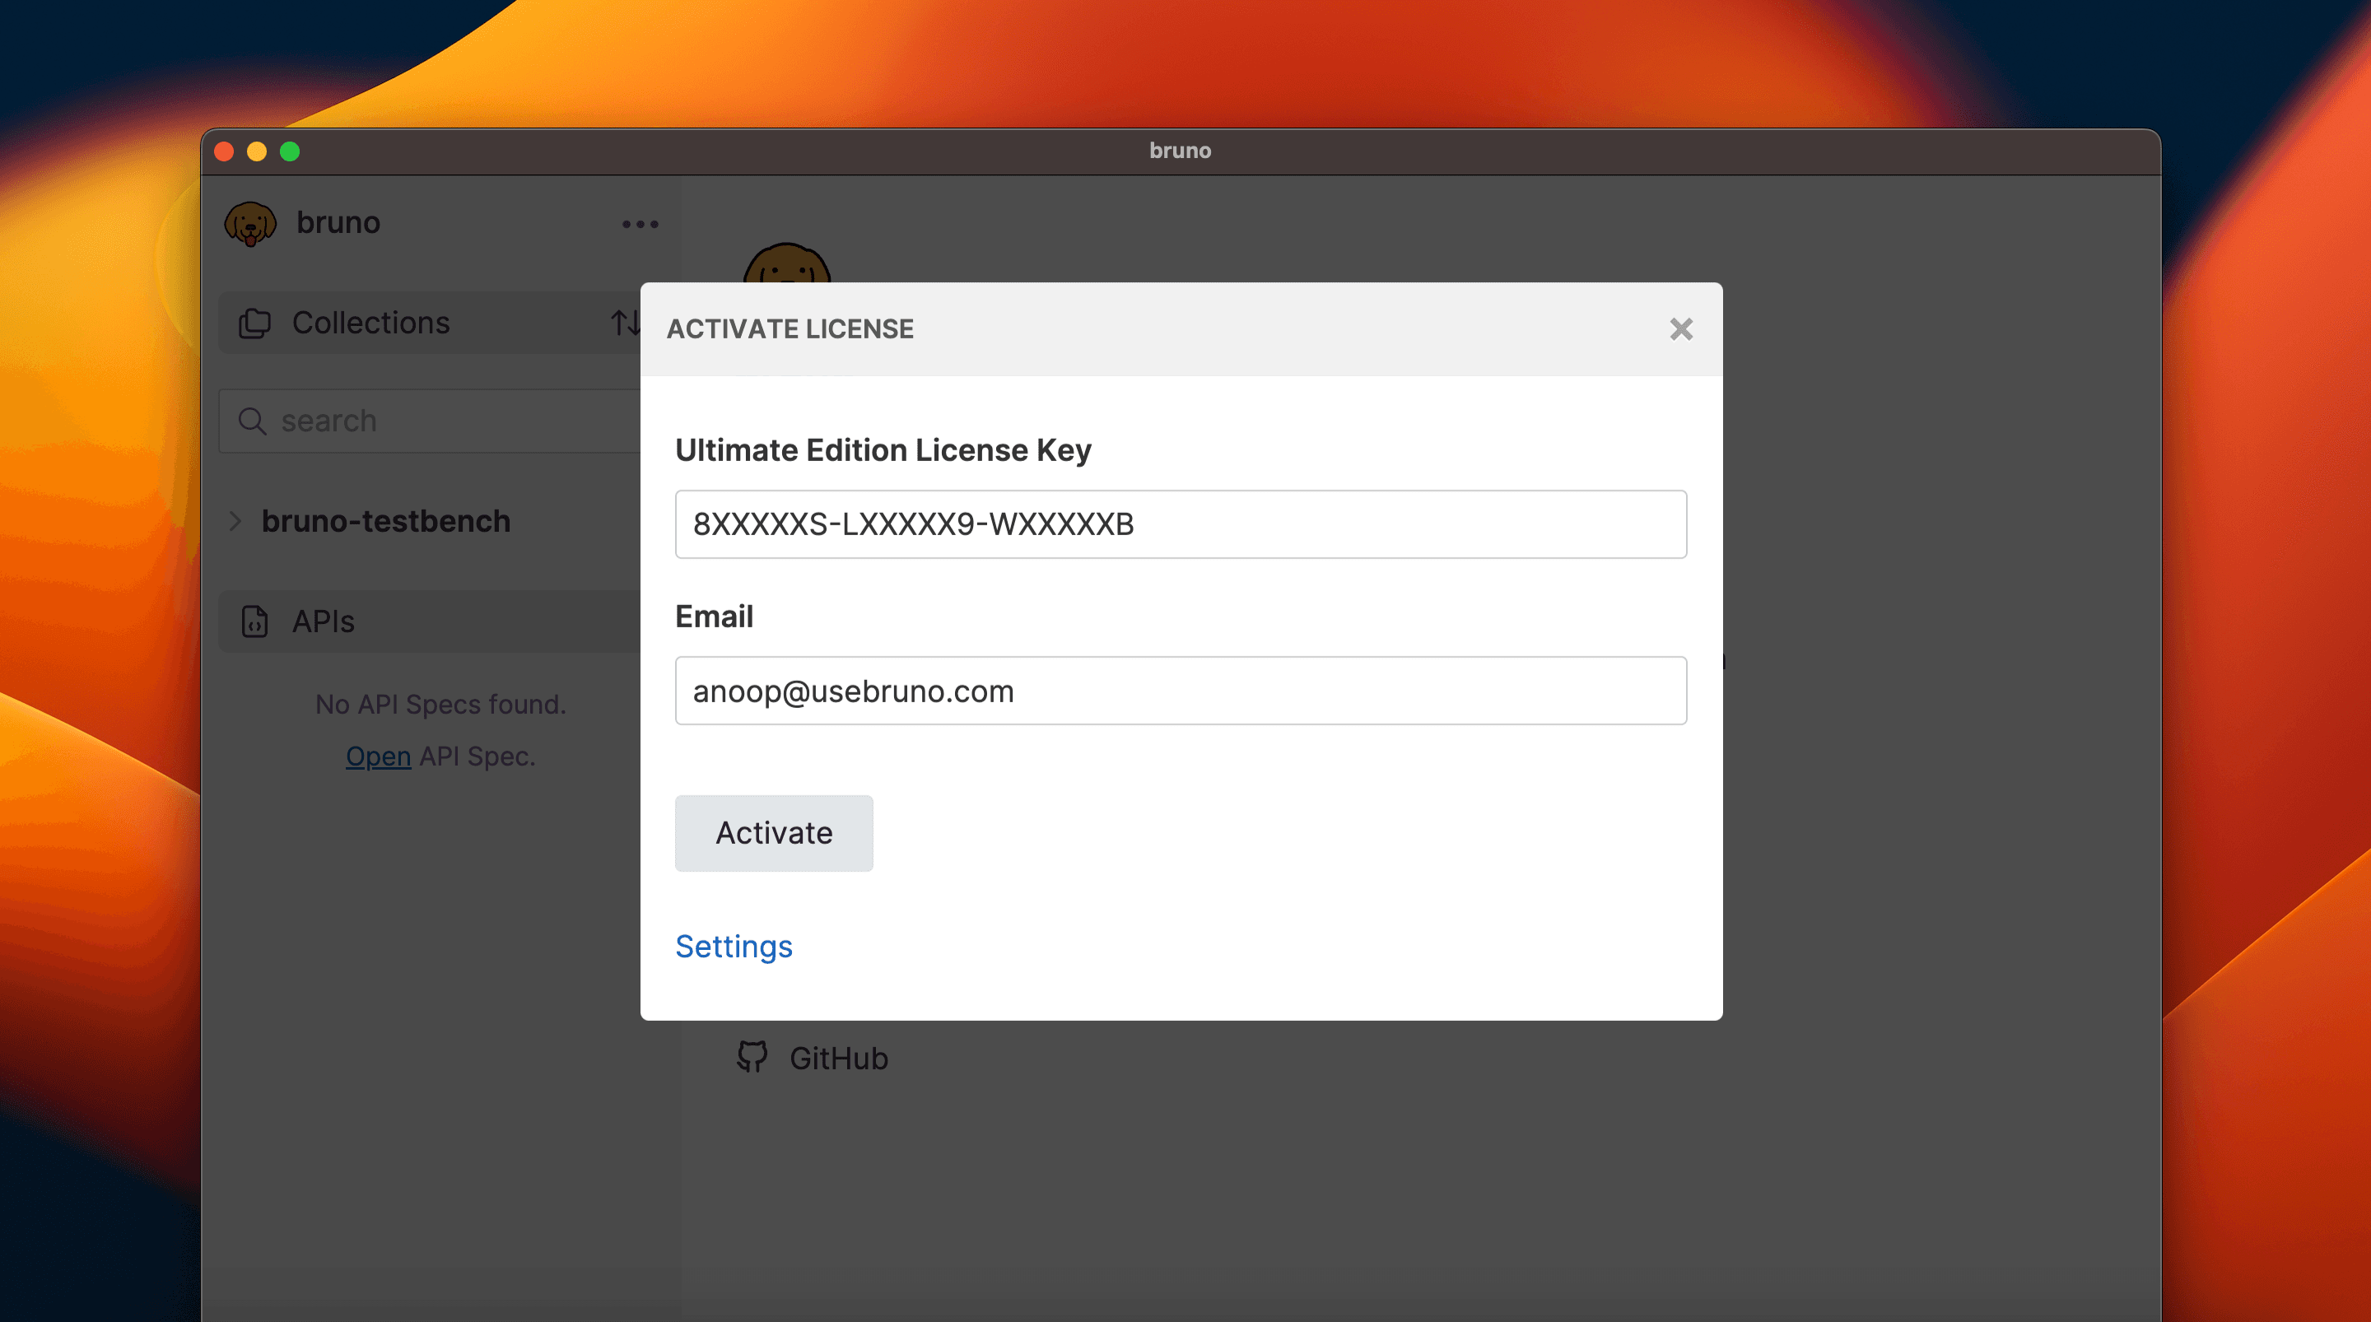Click the Open API Spec link
Viewport: 2371px width, 1322px height.
[x=379, y=756]
